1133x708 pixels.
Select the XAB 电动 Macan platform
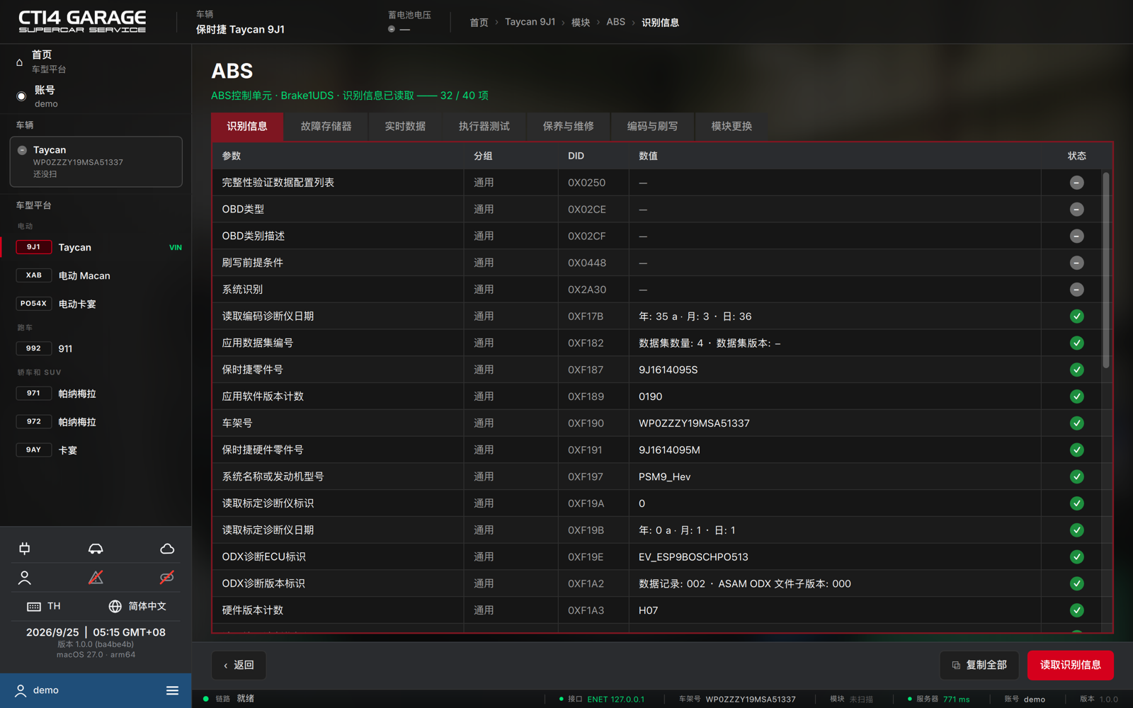[x=96, y=275]
